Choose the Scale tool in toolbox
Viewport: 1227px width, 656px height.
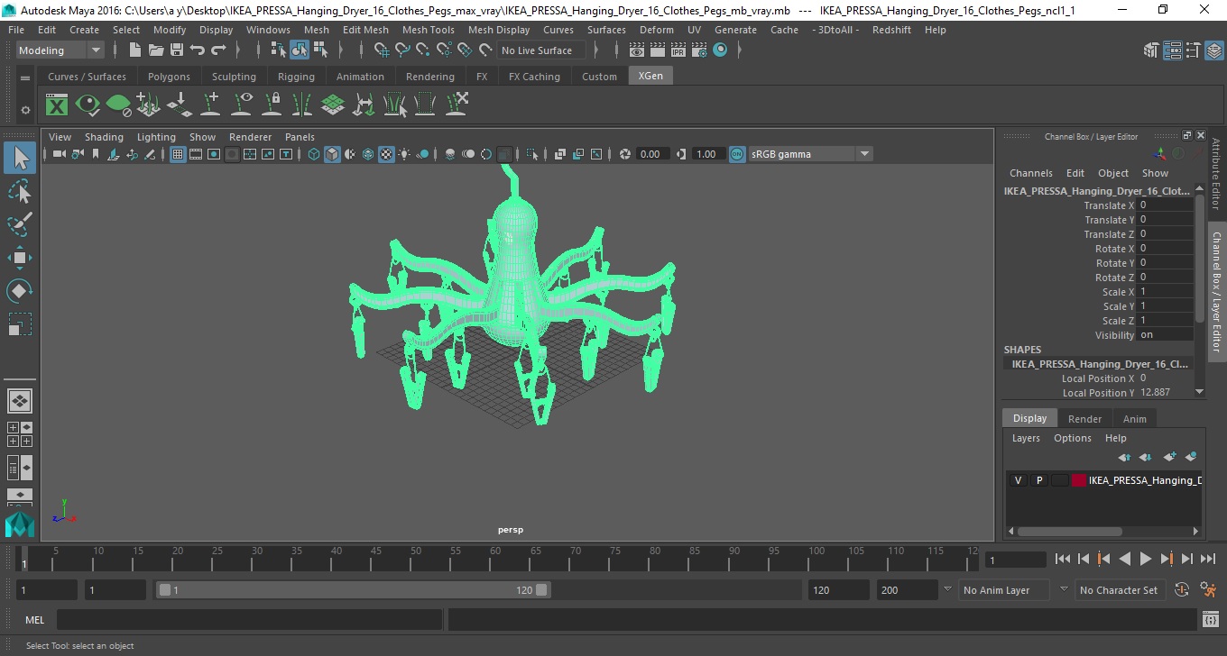point(20,323)
